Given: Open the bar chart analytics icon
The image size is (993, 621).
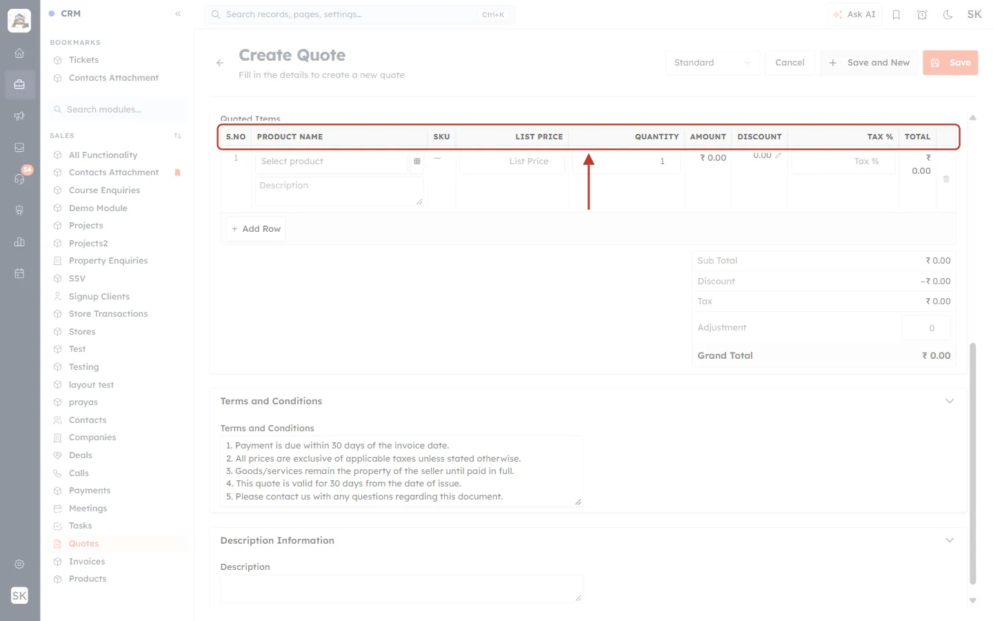Looking at the screenshot, I should (19, 242).
